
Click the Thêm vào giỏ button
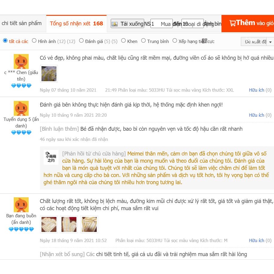[x=248, y=23]
